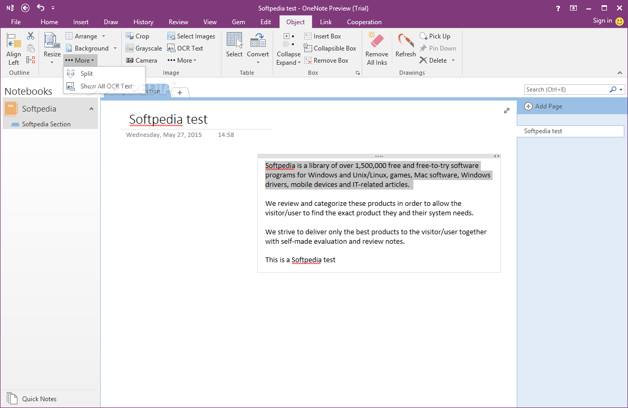Image resolution: width=628 pixels, height=408 pixels.
Task: Open the Camera tool
Action: point(141,61)
